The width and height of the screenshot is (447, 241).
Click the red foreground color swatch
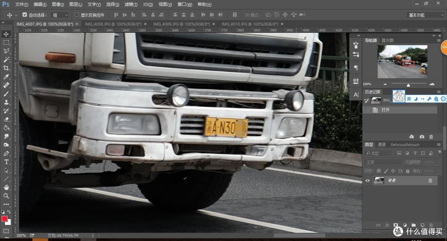(5, 219)
